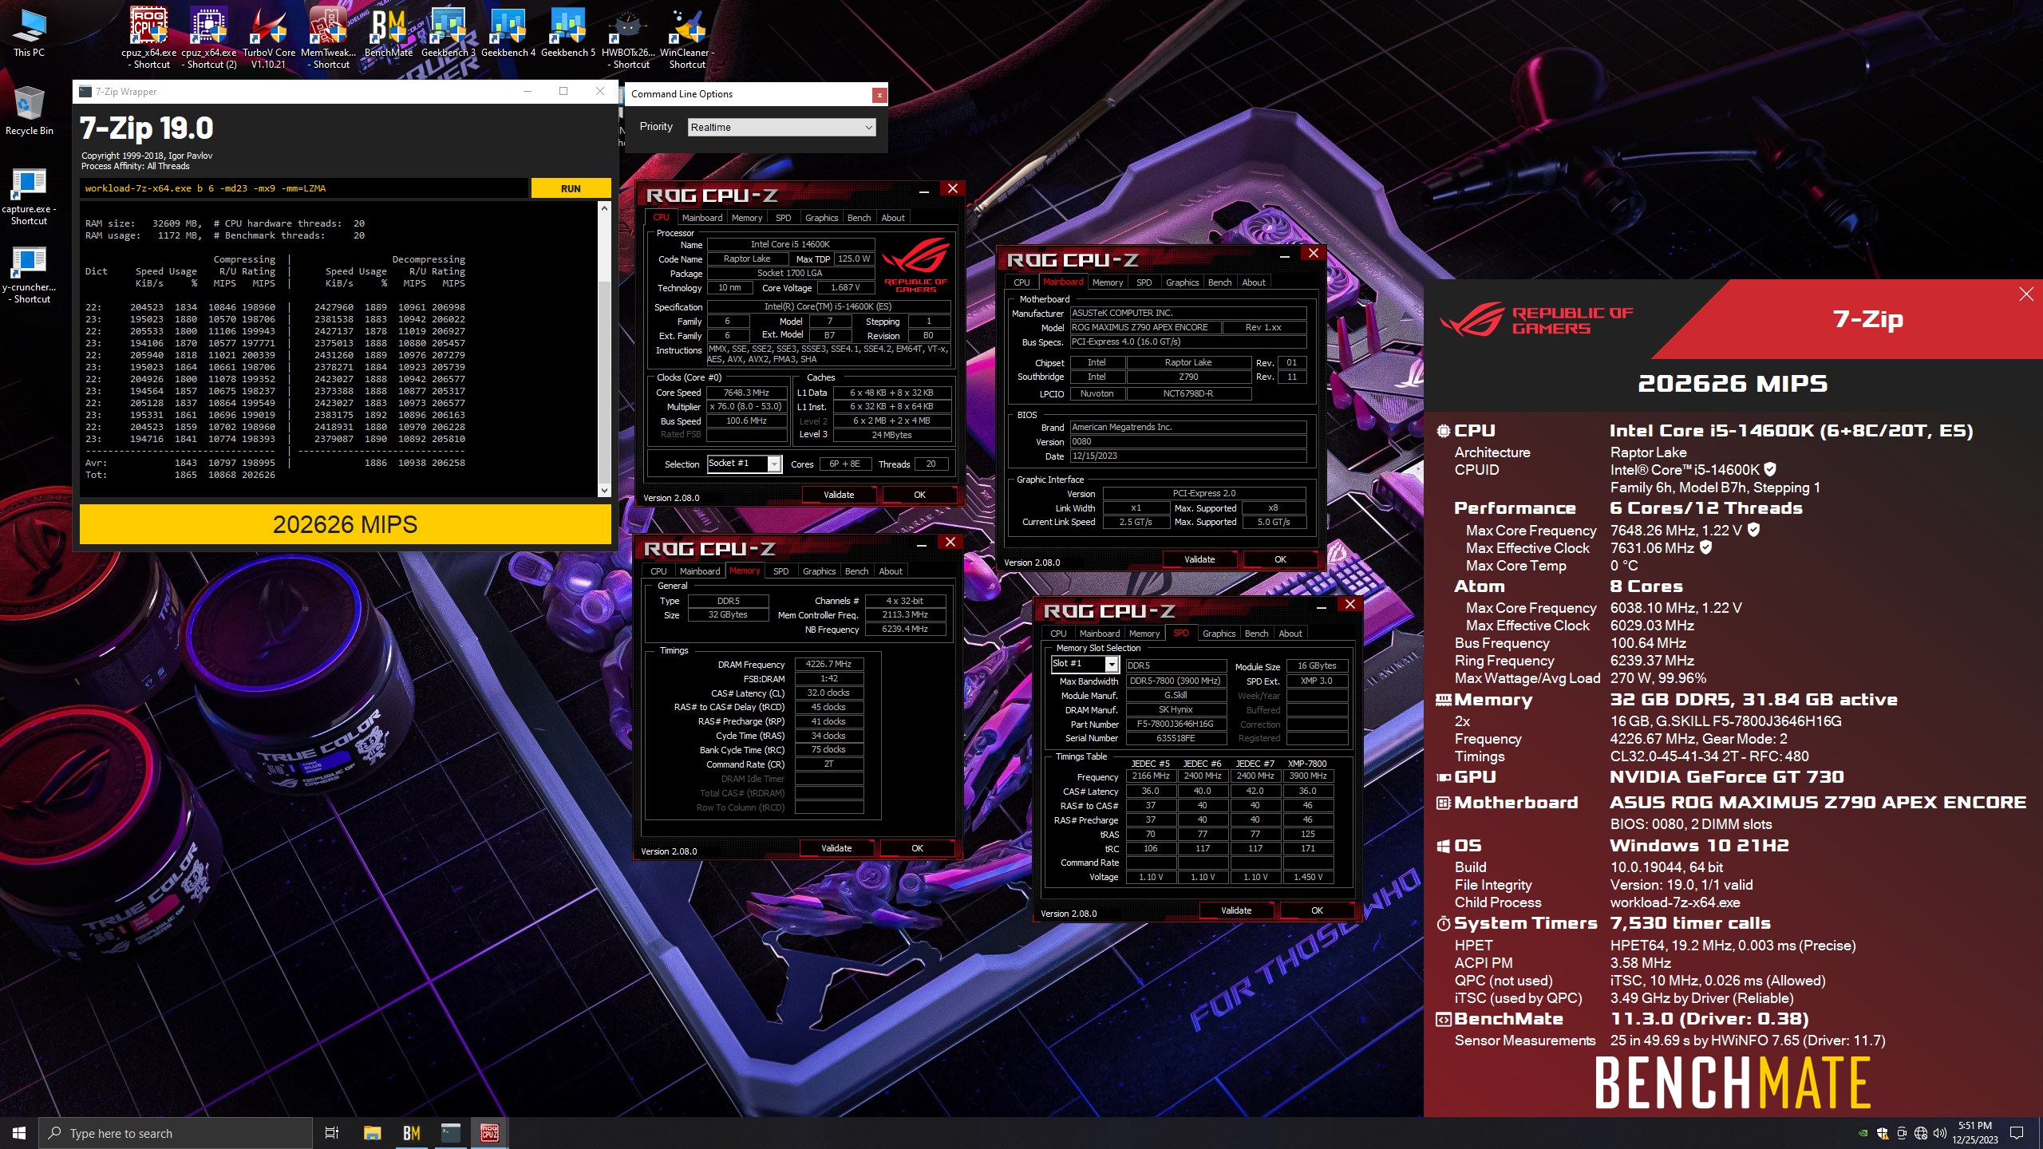Select the y-cruncher shortcut desktop icon

(x=30, y=274)
